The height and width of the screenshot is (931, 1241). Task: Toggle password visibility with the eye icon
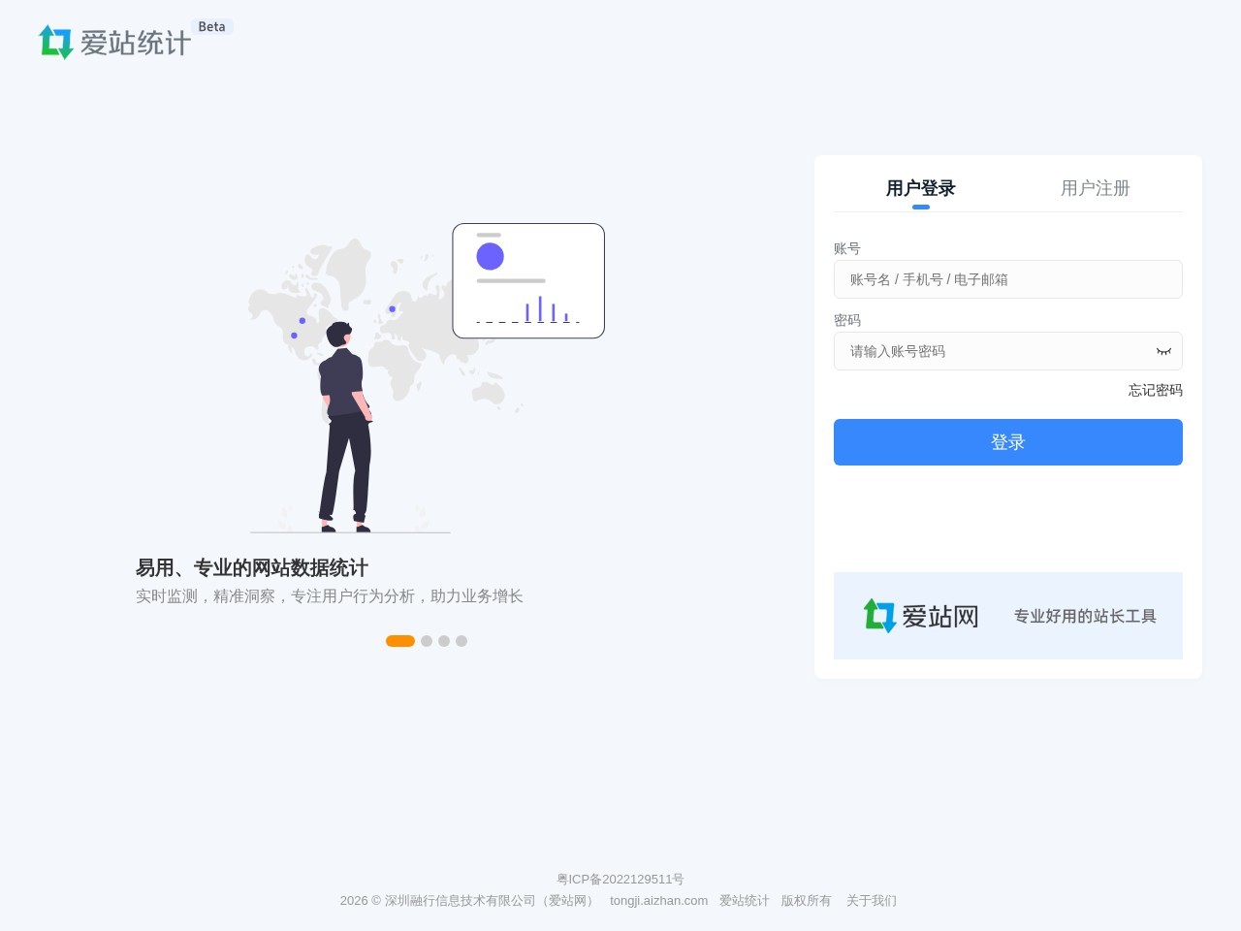1163,351
